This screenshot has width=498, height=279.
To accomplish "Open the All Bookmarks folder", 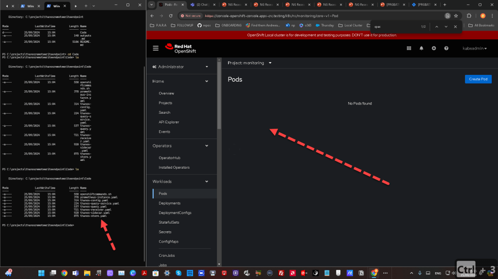I will click(481, 25).
